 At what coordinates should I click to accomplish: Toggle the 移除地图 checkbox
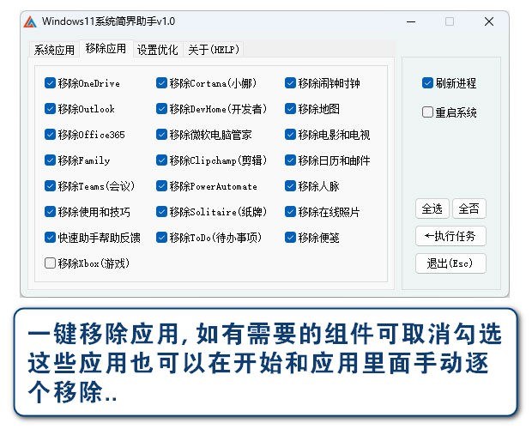tap(291, 109)
